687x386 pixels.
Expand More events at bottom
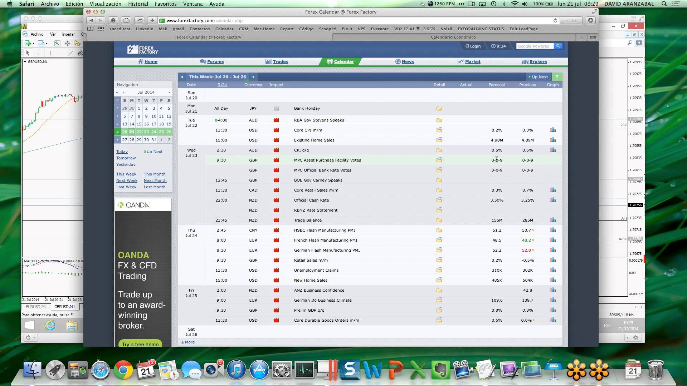(x=188, y=342)
